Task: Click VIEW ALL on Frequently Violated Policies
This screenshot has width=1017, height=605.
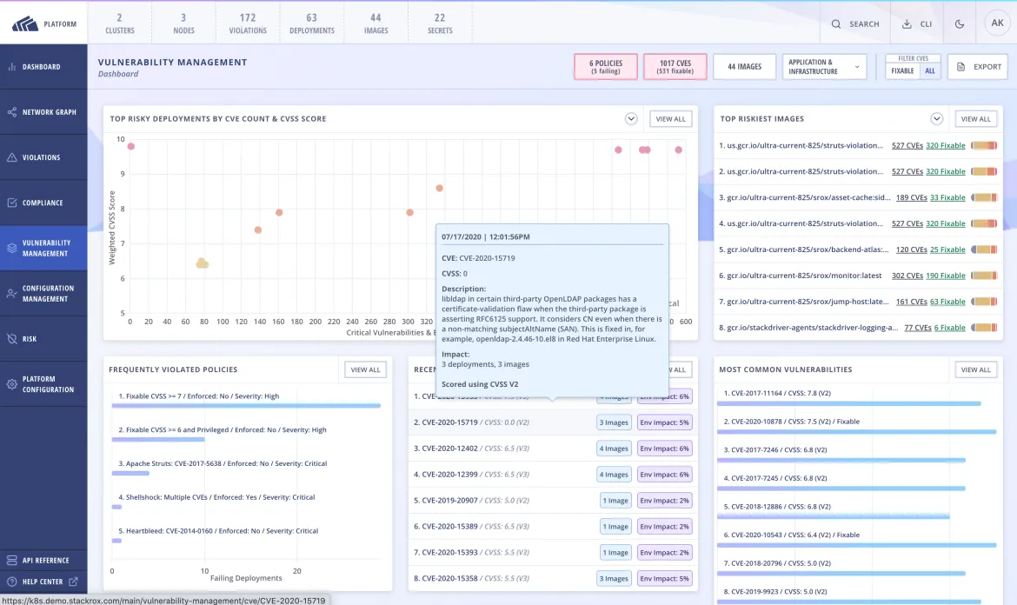Action: point(365,369)
